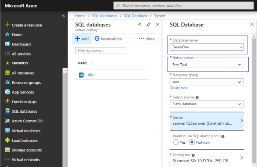Open the Server selection blade

[x=207, y=121]
